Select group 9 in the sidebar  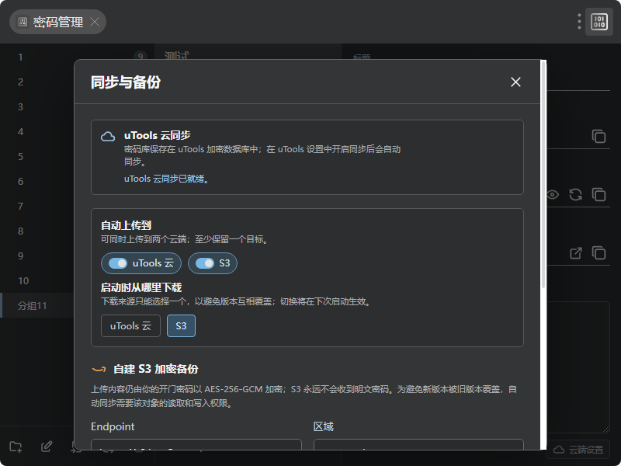36,256
